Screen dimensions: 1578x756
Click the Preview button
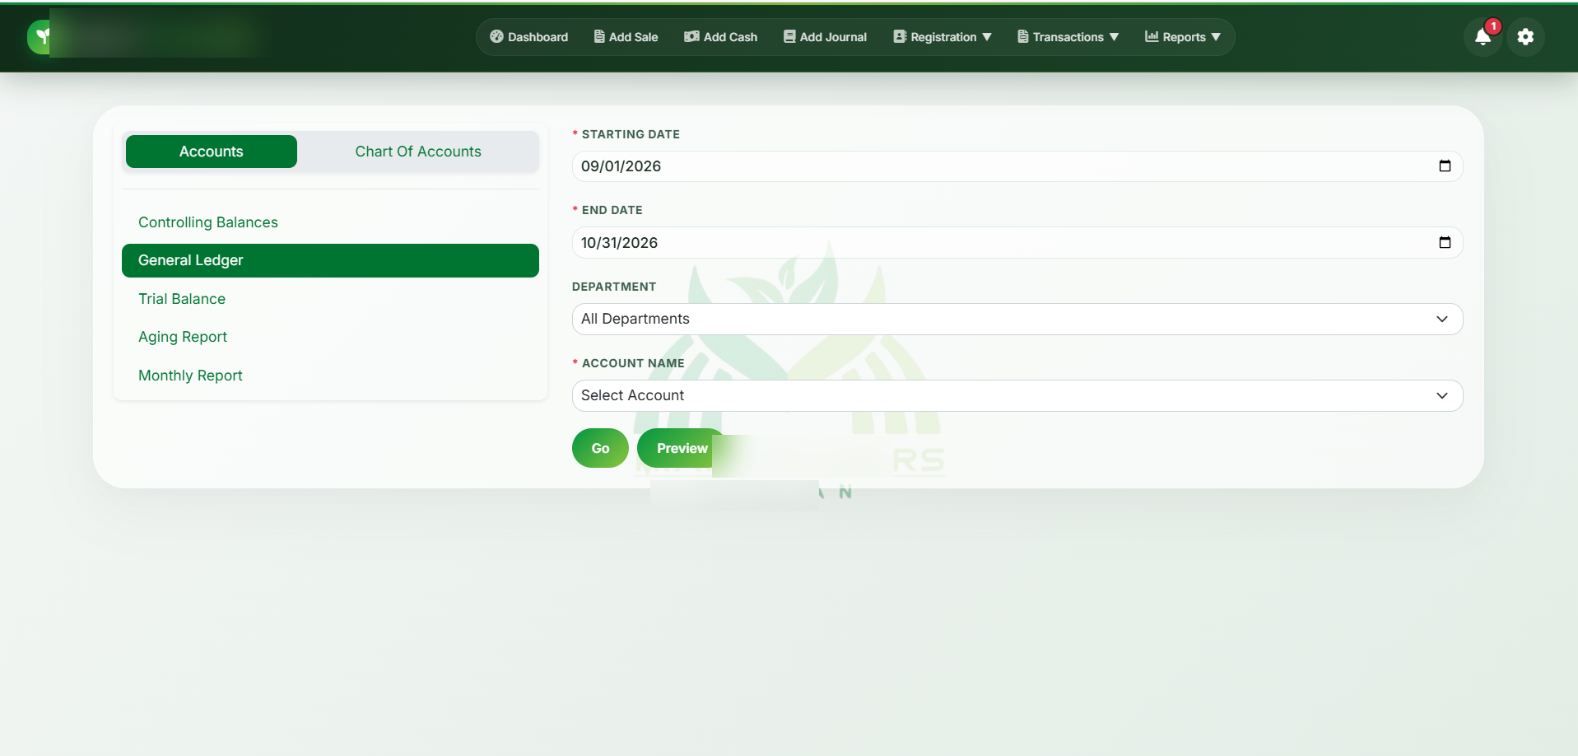[682, 448]
